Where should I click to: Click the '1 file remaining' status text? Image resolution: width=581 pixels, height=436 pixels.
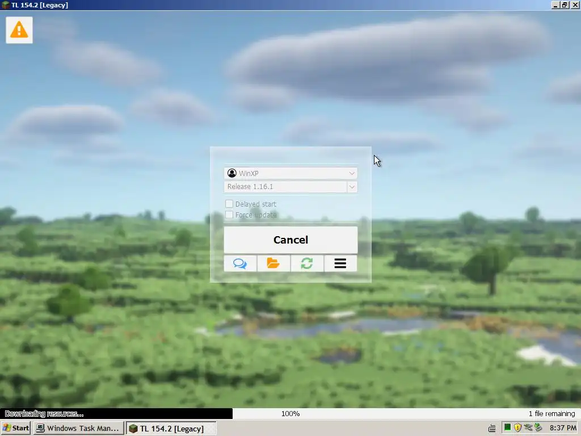point(551,414)
